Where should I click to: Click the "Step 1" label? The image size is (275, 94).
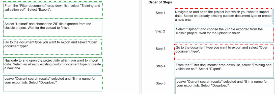tap(160, 13)
